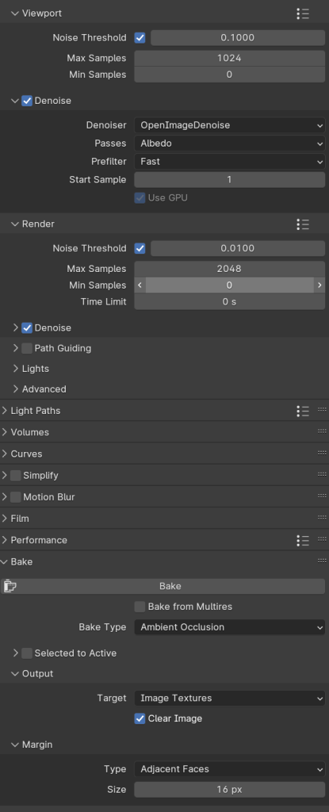The image size is (329, 812).
Task: Enable Bake from Multires checkbox
Action: 140,607
